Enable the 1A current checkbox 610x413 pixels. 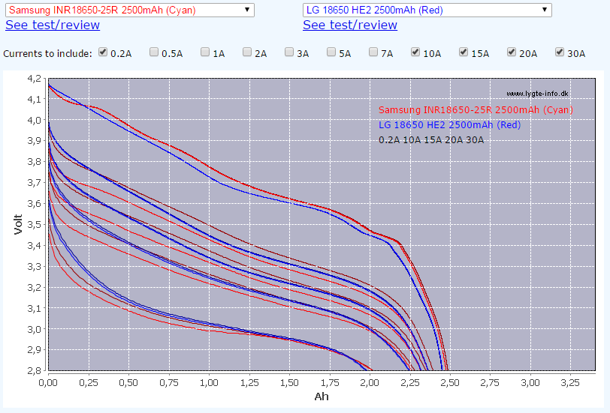coord(205,52)
